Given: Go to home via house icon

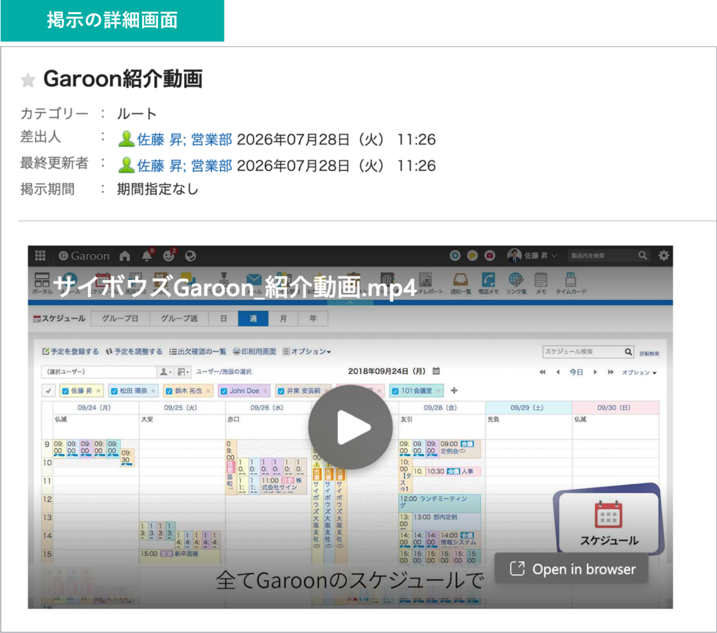Looking at the screenshot, I should pos(125,256).
